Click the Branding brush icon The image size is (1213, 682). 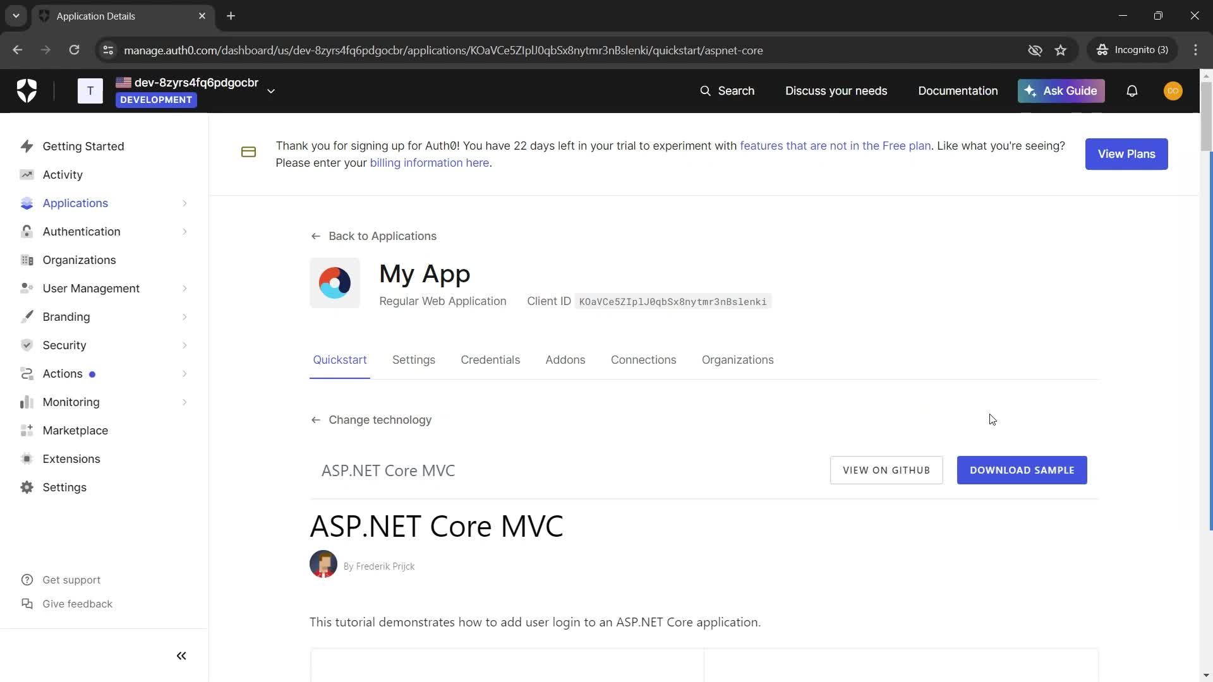[x=27, y=317]
